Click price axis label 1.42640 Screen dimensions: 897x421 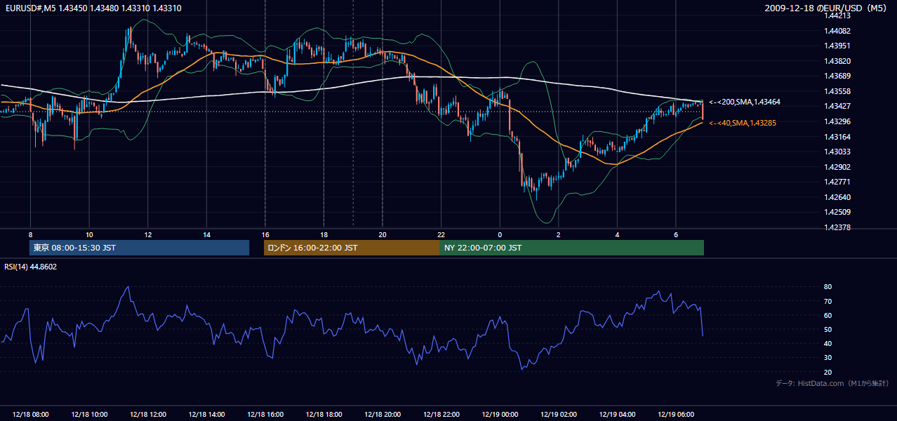[837, 197]
